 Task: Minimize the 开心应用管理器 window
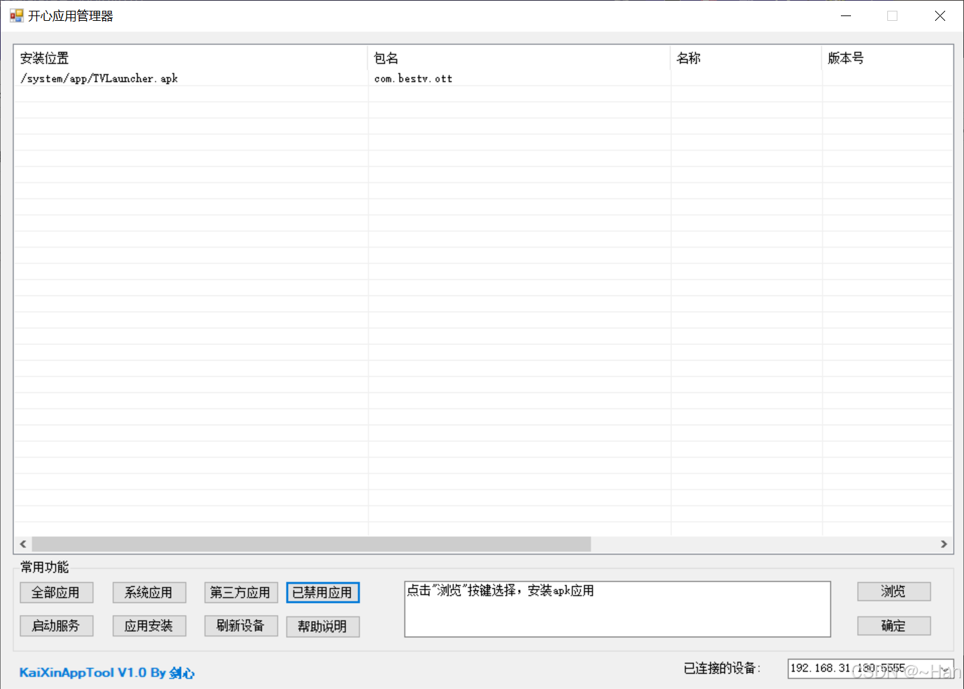[x=846, y=15]
